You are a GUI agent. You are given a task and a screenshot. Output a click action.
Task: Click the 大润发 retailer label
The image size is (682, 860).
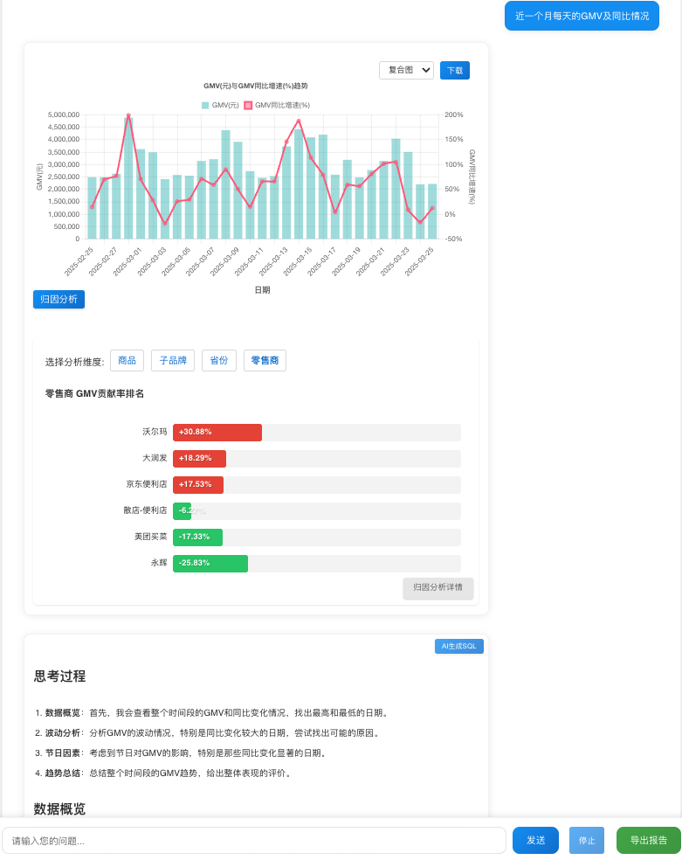click(155, 459)
